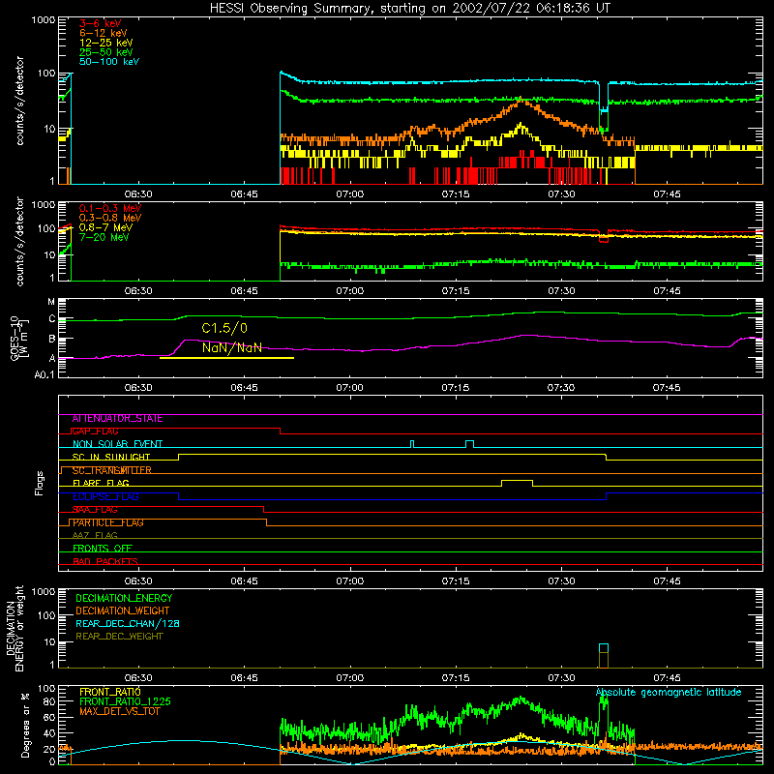Screen dimensions: 774x774
Task: Click the DECIMATION_WEIGHT legend label
Action: pos(123,611)
